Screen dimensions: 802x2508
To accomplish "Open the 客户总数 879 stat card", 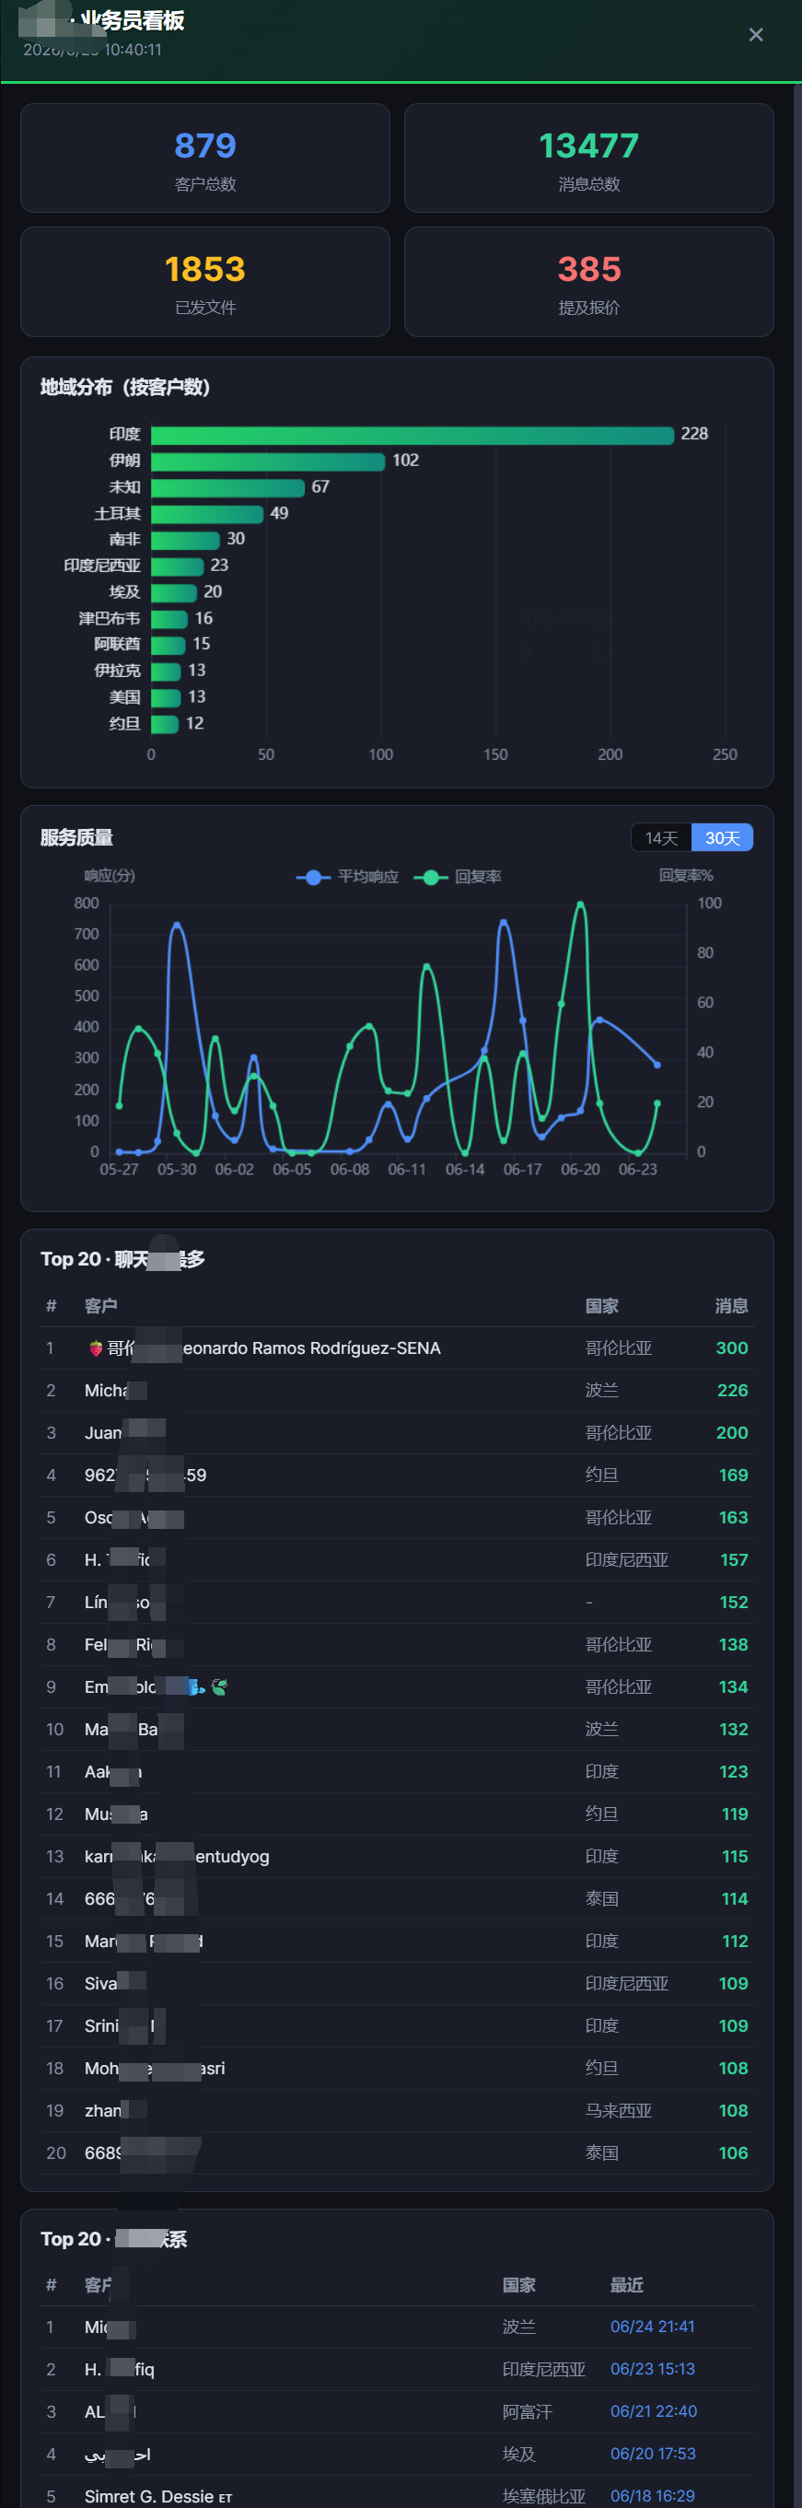I will pyautogui.click(x=205, y=157).
